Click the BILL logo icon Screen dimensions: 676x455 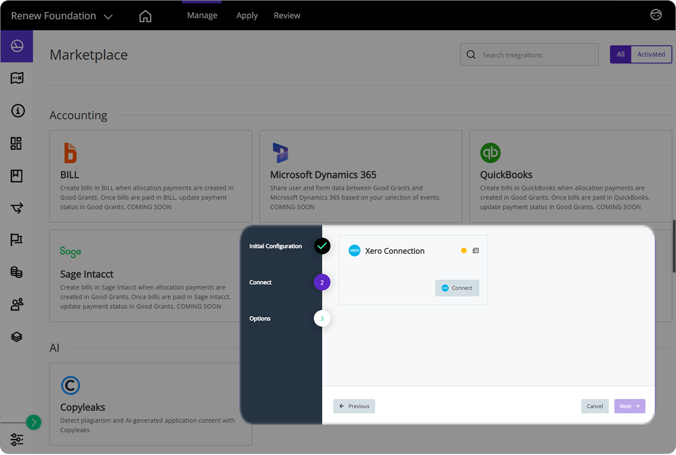point(70,152)
